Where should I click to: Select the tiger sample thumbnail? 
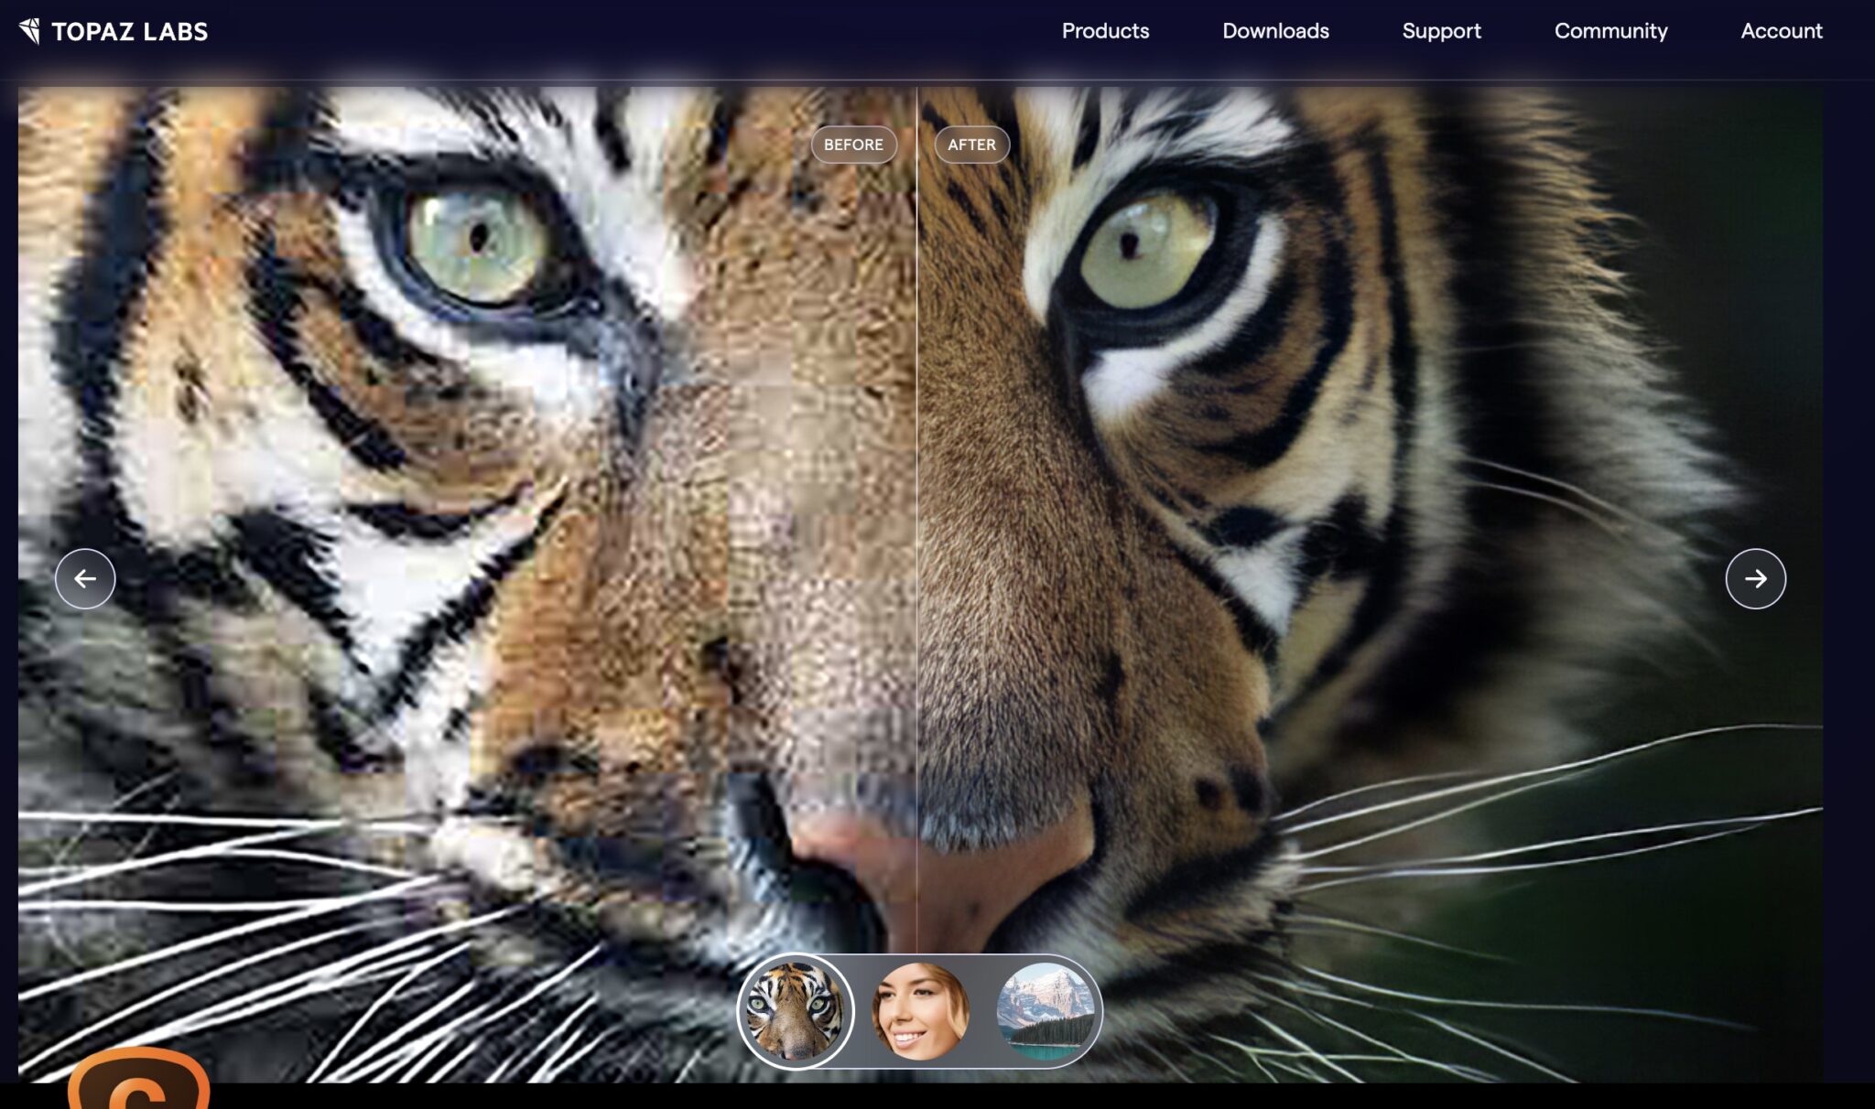coord(795,1011)
